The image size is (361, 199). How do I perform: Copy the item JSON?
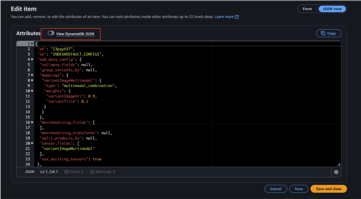click(x=328, y=33)
